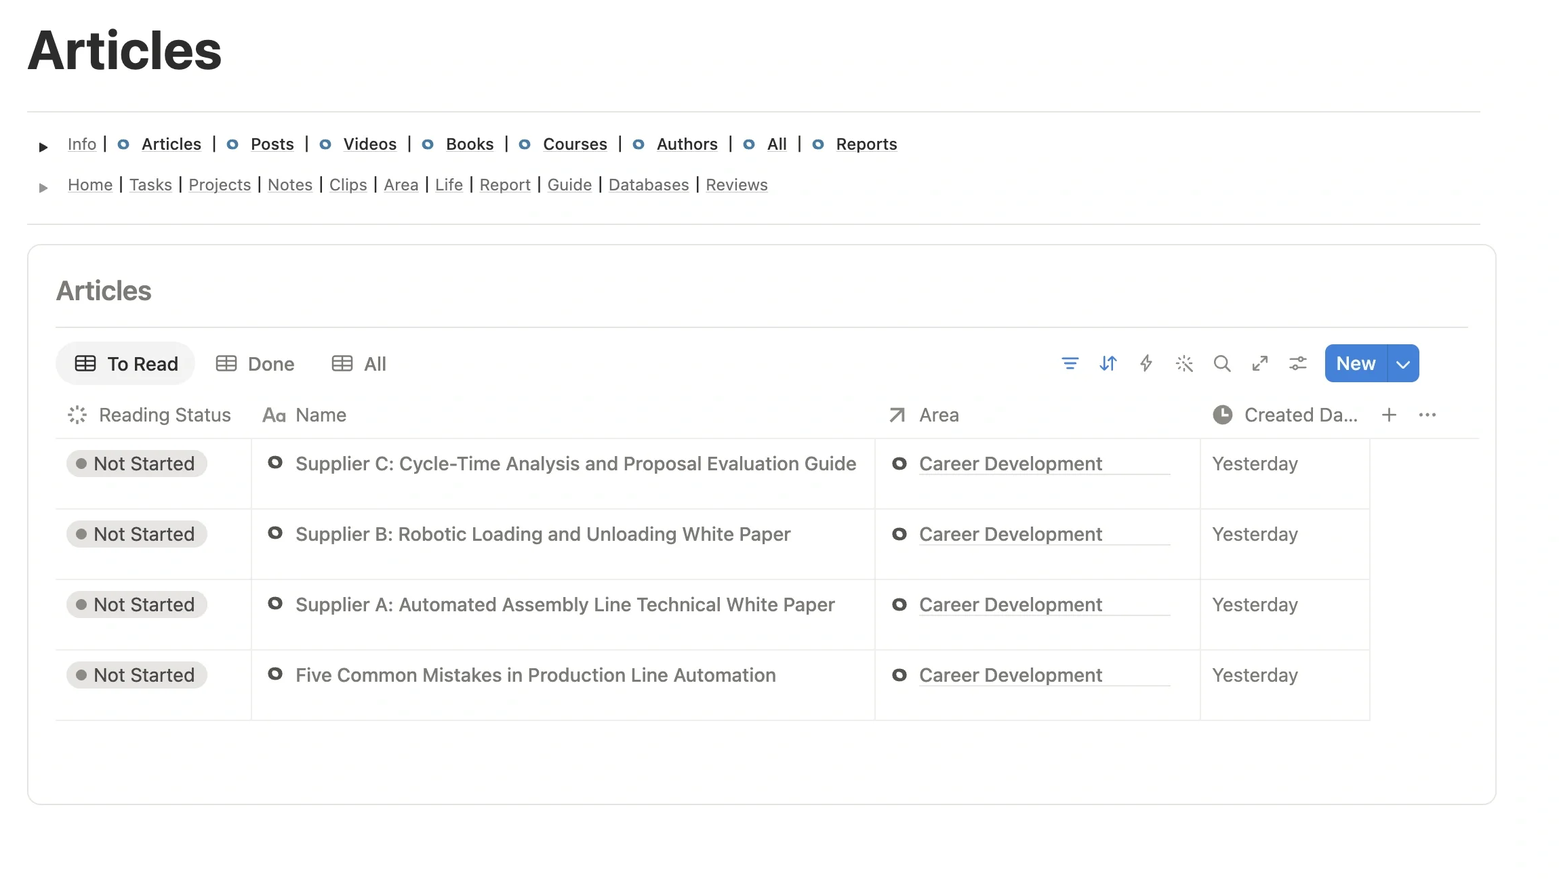This screenshot has width=1559, height=881.
Task: Click the New button
Action: click(1356, 364)
